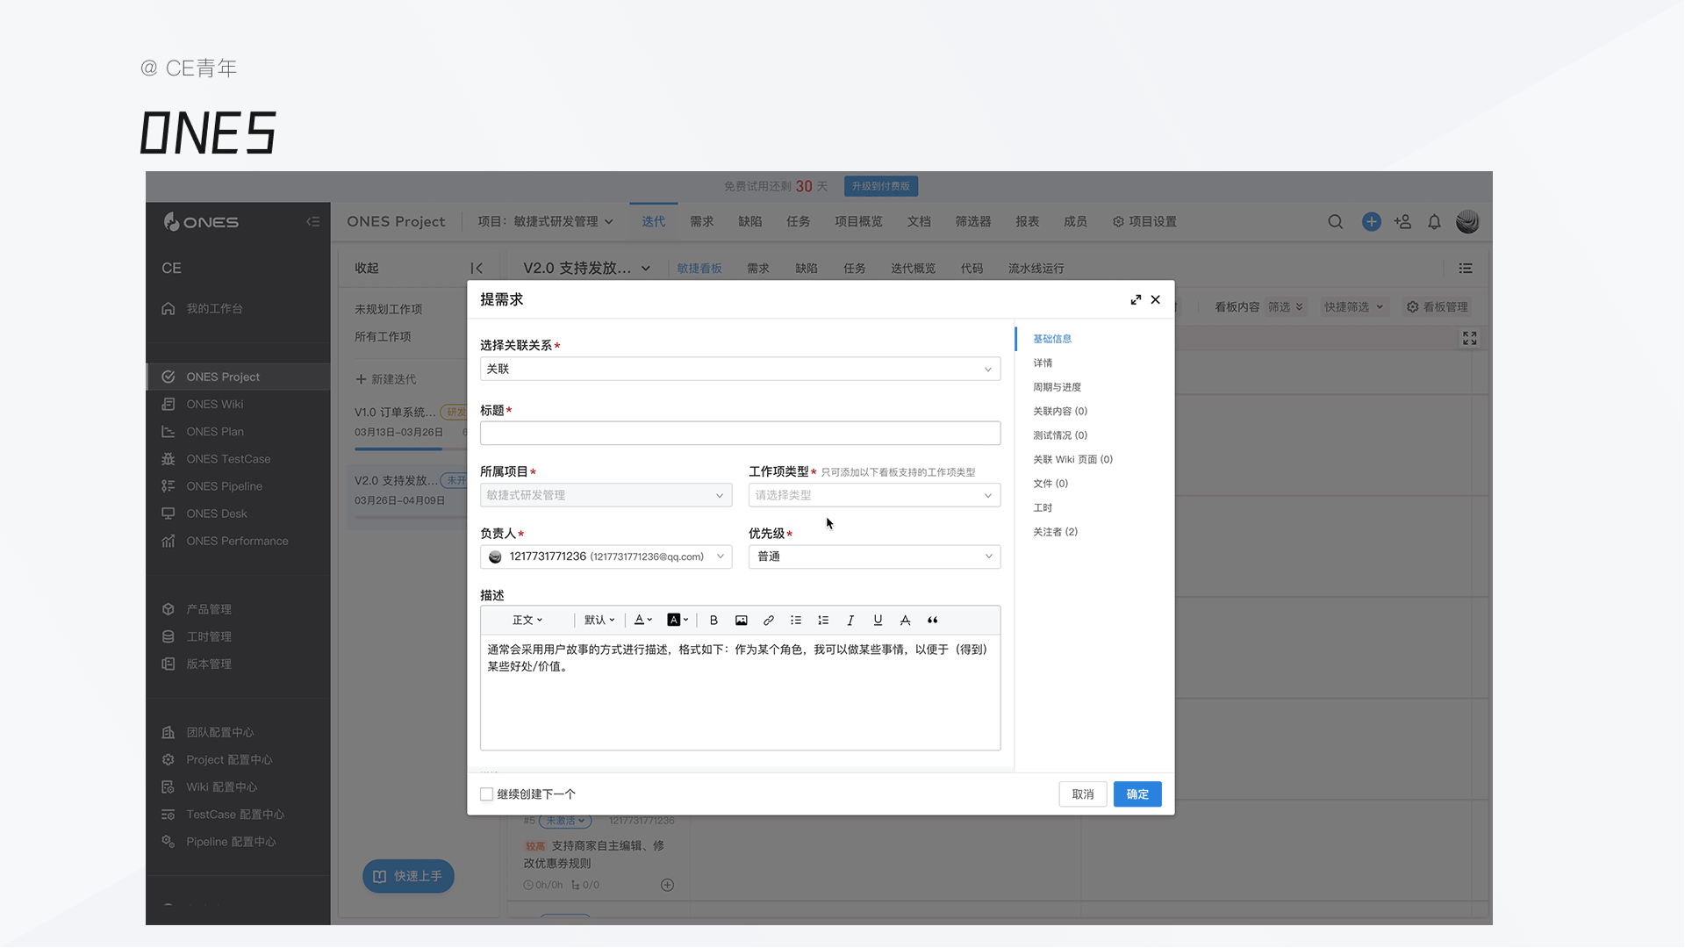
Task: Expand the 提需求 dialog to fullscreen
Action: coord(1136,300)
